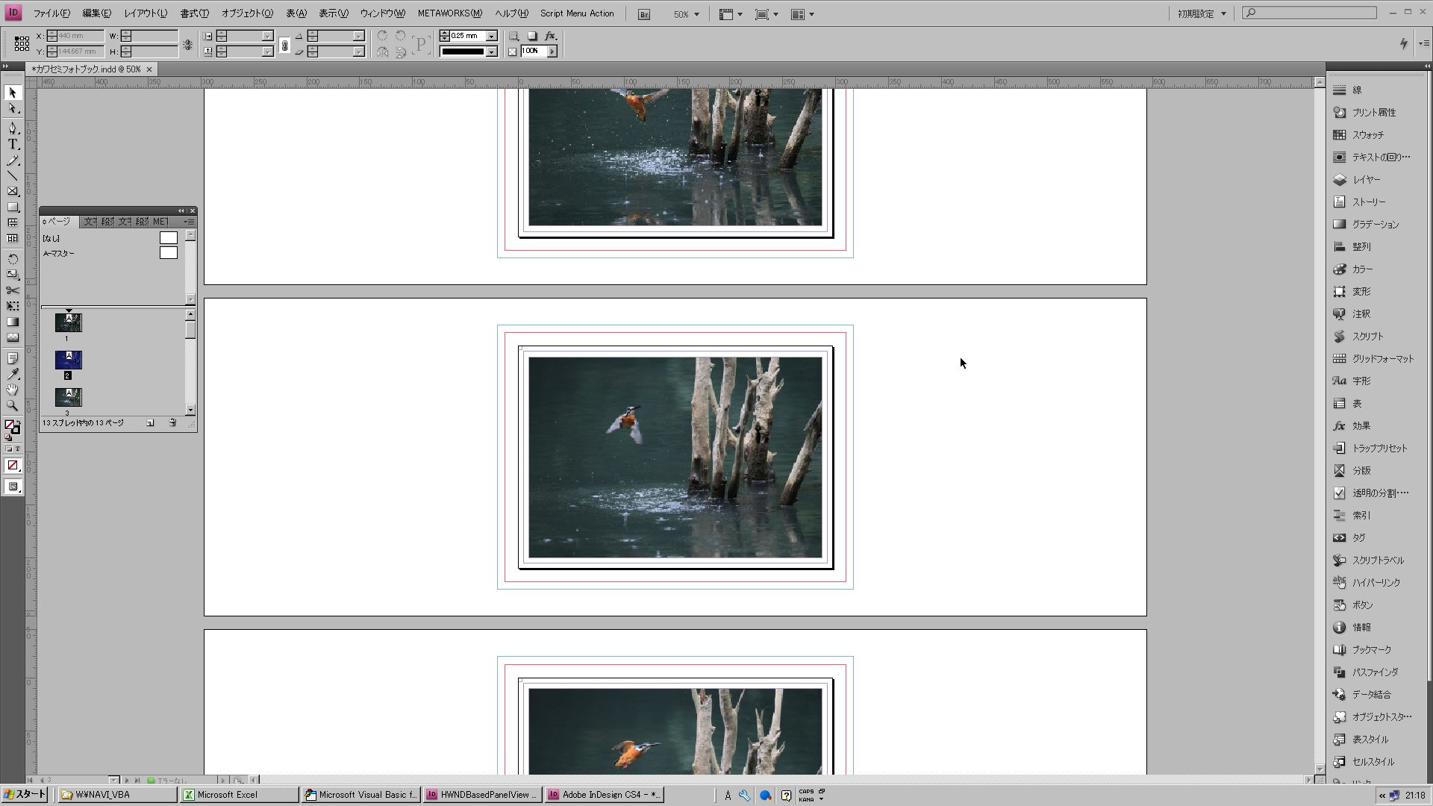Collapse the Pages panel to icons
Viewport: 1433px width, 806px height.
(181, 211)
